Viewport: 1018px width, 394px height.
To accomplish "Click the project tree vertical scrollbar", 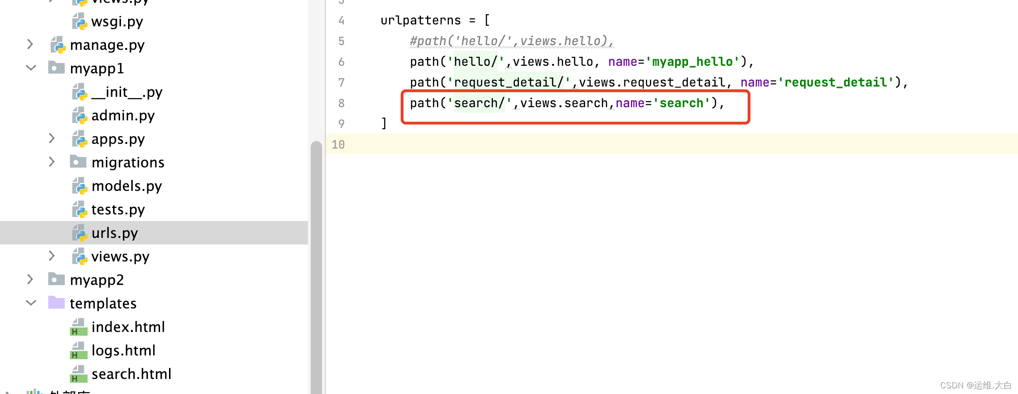I will pyautogui.click(x=316, y=267).
